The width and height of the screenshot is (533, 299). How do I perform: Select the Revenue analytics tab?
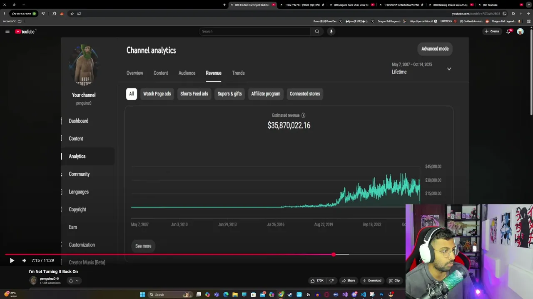(x=214, y=73)
